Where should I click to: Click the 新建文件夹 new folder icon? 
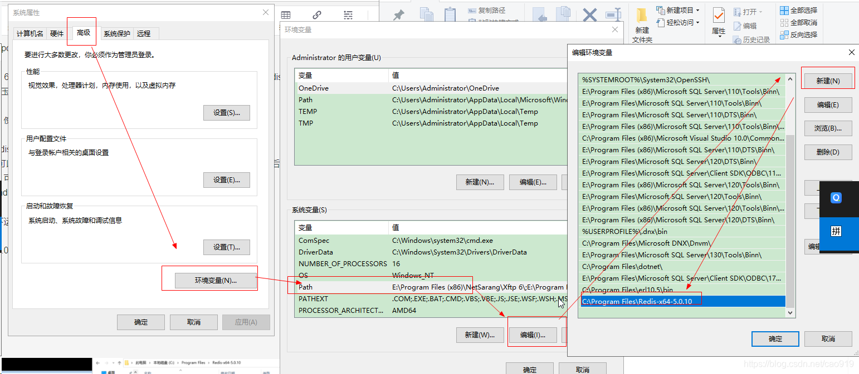[642, 15]
